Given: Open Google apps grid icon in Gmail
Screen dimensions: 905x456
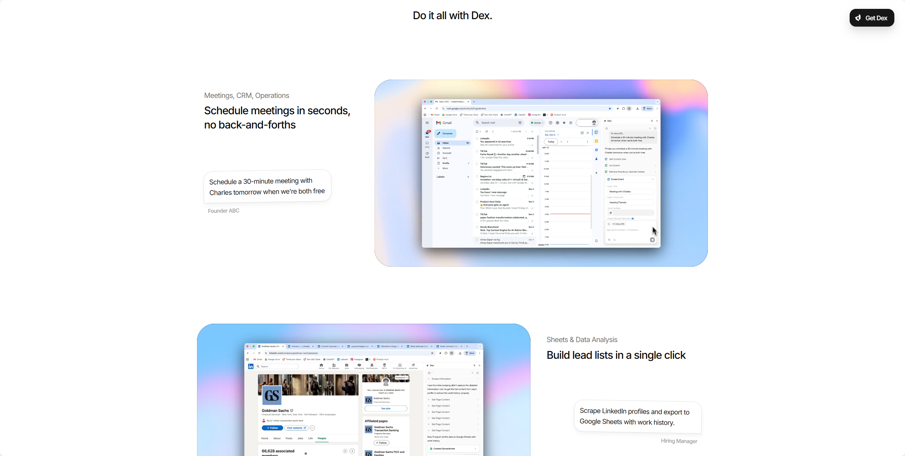Looking at the screenshot, I should 571,123.
